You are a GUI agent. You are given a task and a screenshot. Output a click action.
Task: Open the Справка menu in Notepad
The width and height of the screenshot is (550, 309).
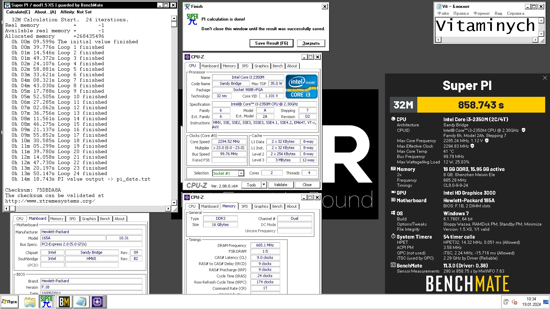click(x=516, y=13)
